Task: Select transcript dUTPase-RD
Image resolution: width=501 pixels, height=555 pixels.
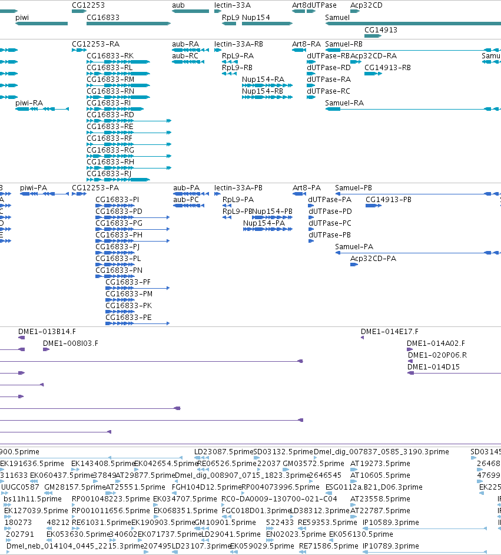Action: [x=329, y=68]
